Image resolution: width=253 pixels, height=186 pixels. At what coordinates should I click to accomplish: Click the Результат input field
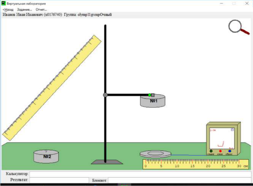59,180
